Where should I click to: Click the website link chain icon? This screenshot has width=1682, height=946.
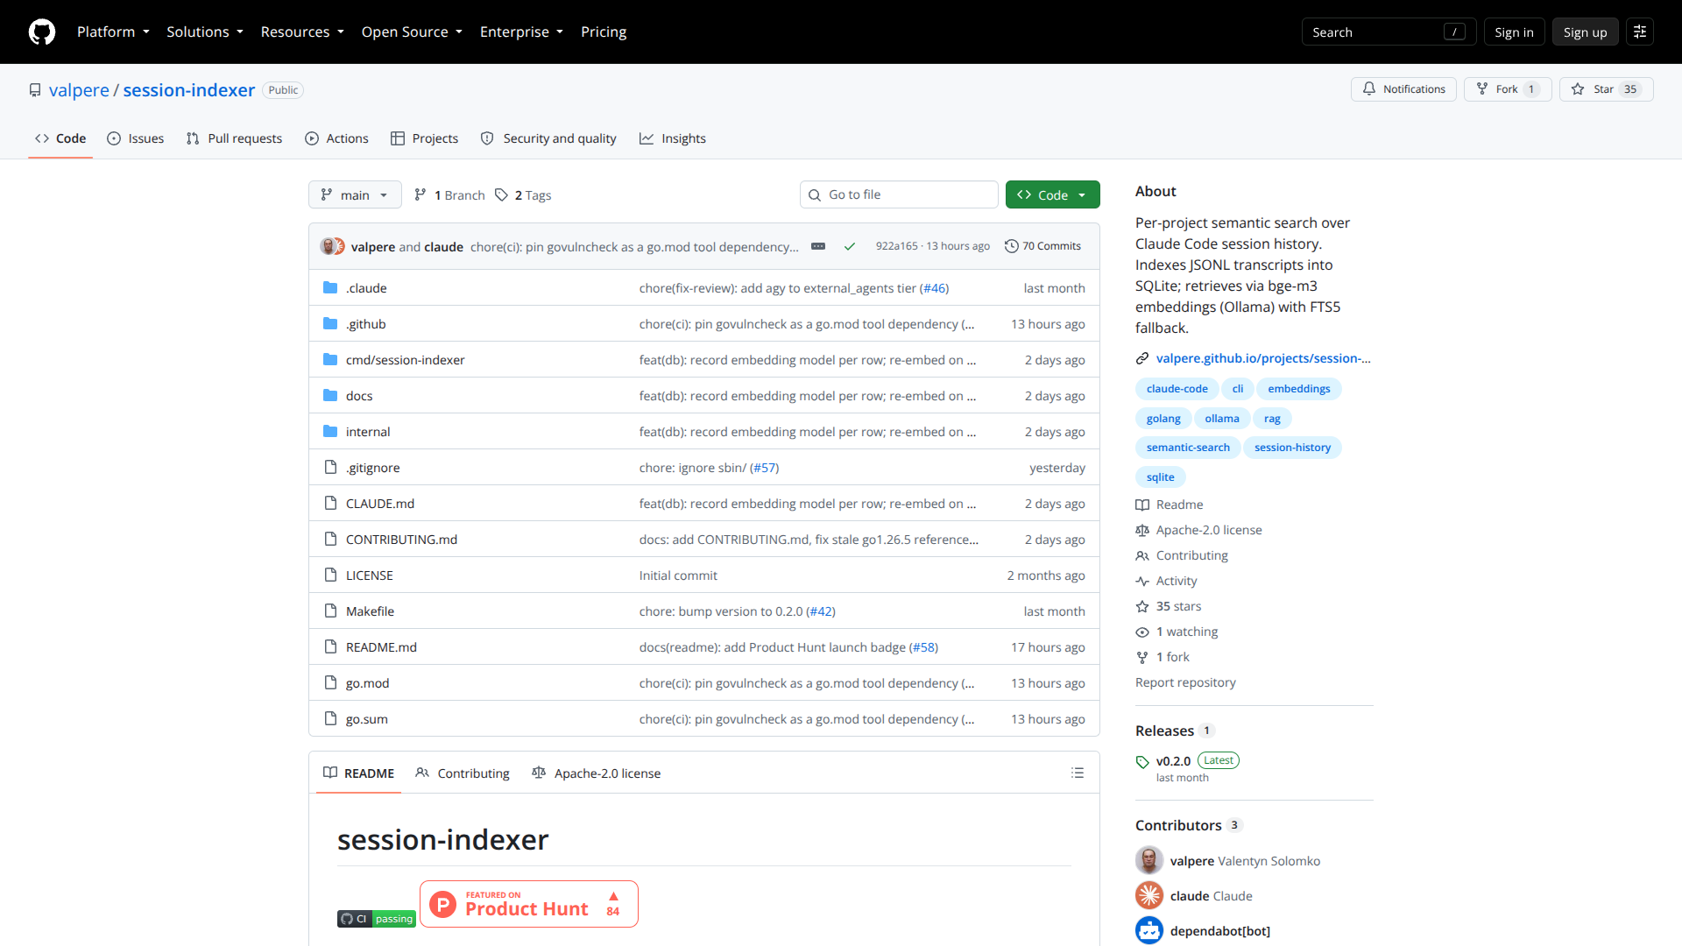[1142, 358]
